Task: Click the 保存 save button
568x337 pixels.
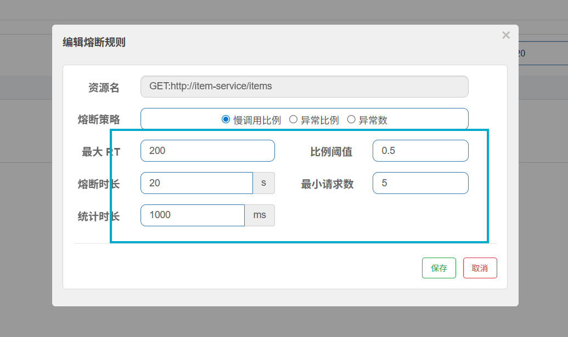Action: [x=438, y=268]
